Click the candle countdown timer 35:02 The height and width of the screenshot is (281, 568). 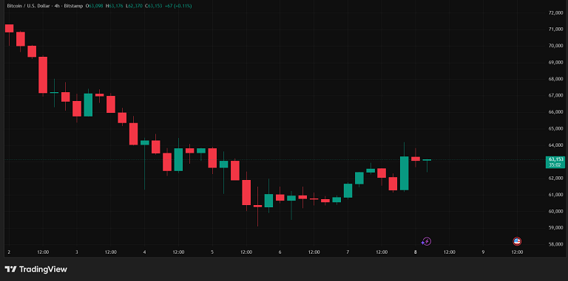click(x=555, y=164)
